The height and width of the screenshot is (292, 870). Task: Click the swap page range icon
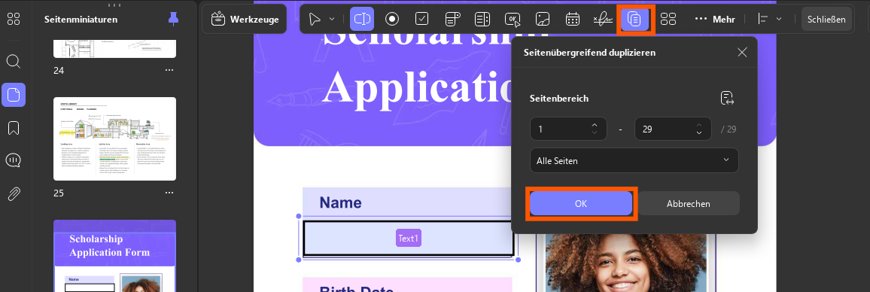[727, 99]
